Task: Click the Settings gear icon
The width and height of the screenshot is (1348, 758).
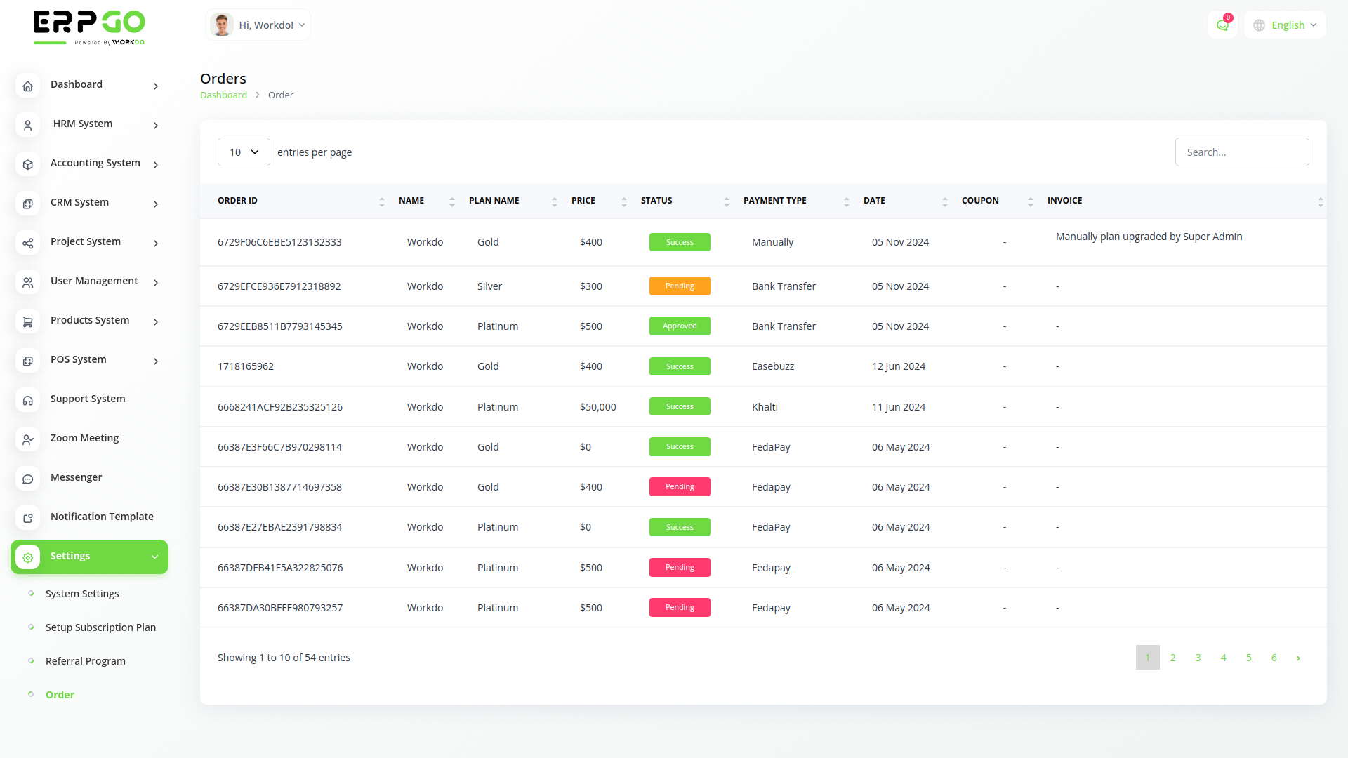Action: (27, 557)
